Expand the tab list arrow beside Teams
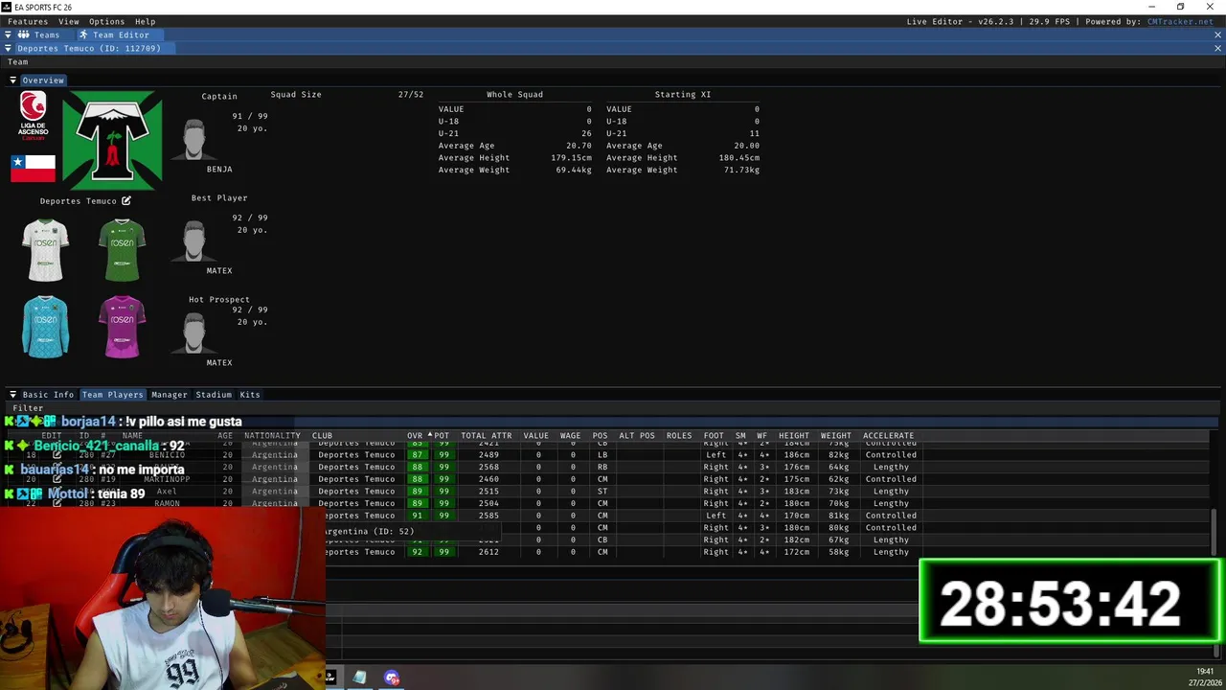The width and height of the screenshot is (1226, 690). pos(9,34)
